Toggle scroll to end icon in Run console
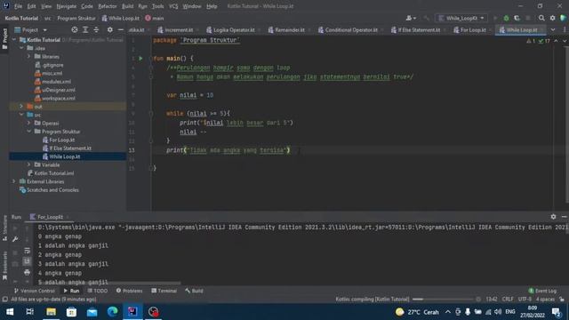Image resolution: width=569 pixels, height=320 pixels. 27,261
